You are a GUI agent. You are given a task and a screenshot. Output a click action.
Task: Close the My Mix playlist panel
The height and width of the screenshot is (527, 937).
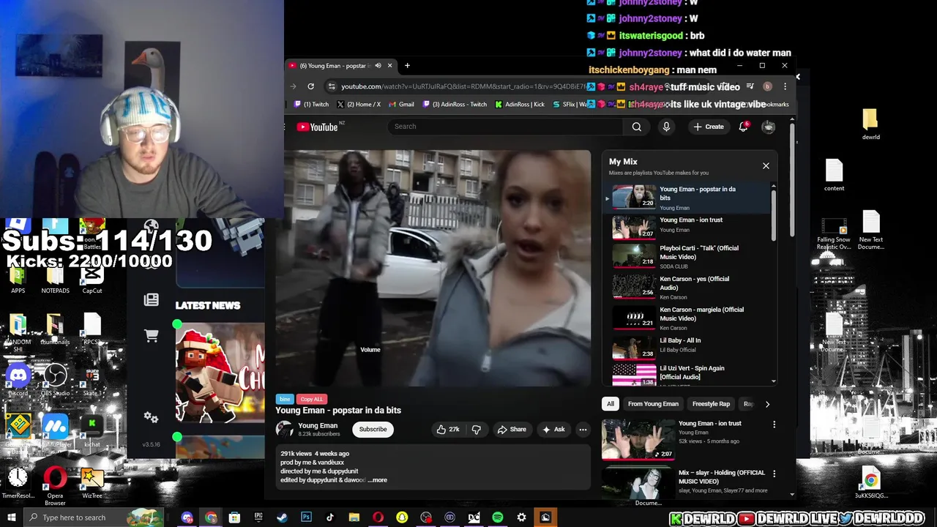766,166
